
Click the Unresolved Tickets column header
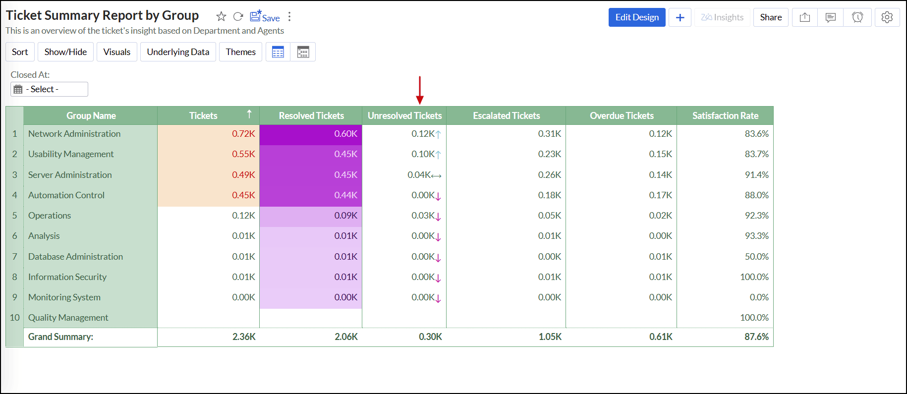[404, 115]
